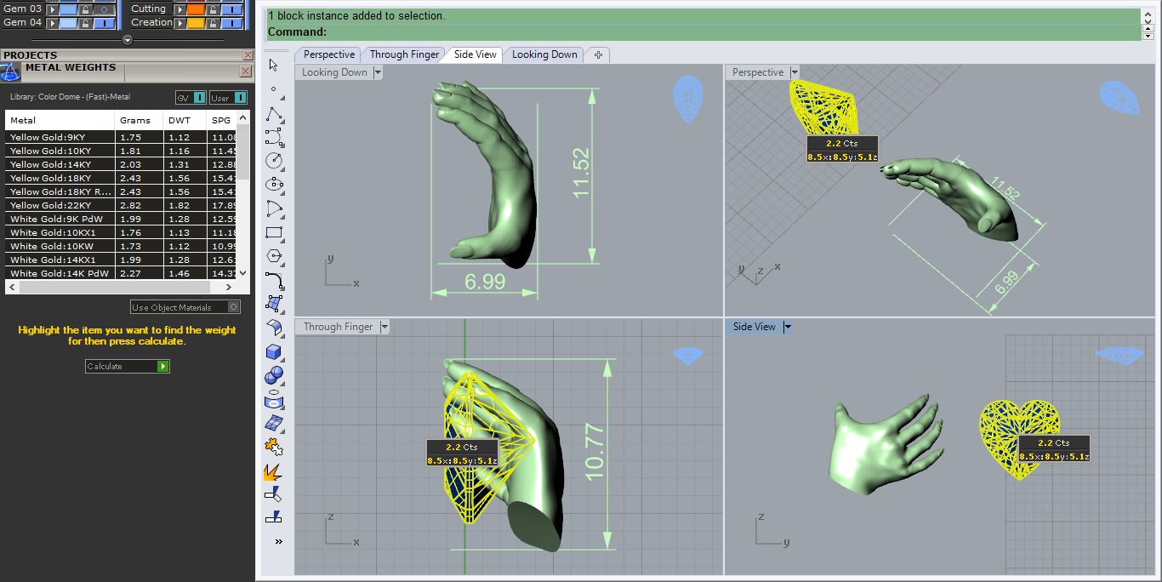Unlock the Gem 03 layer padlock
Image resolution: width=1162 pixels, height=582 pixels.
85,9
